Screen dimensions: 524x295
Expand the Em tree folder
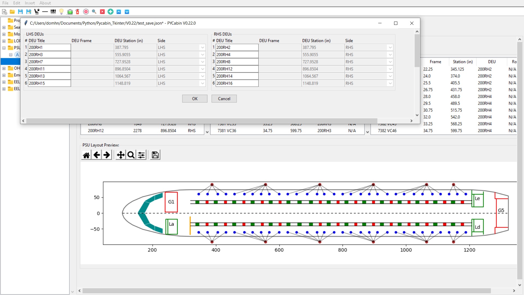click(x=4, y=75)
